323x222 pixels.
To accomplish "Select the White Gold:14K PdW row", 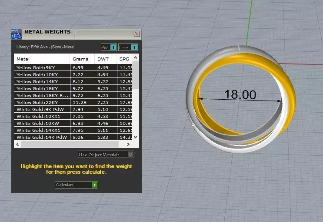I will [x=73, y=137].
